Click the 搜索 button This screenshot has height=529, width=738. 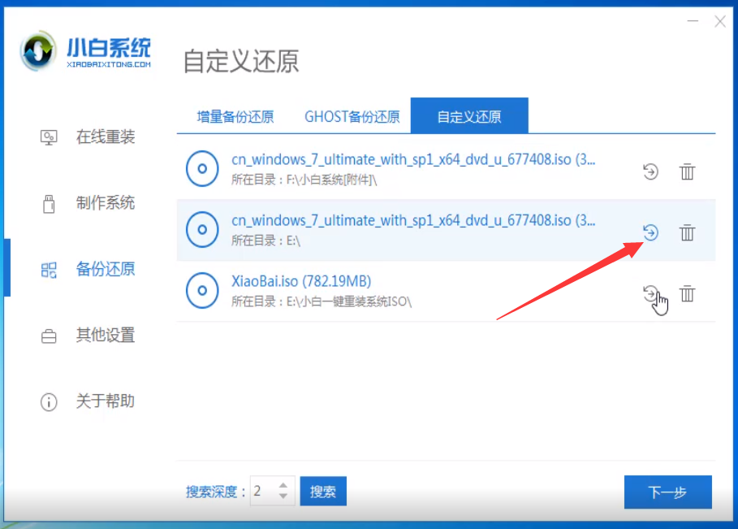(323, 492)
